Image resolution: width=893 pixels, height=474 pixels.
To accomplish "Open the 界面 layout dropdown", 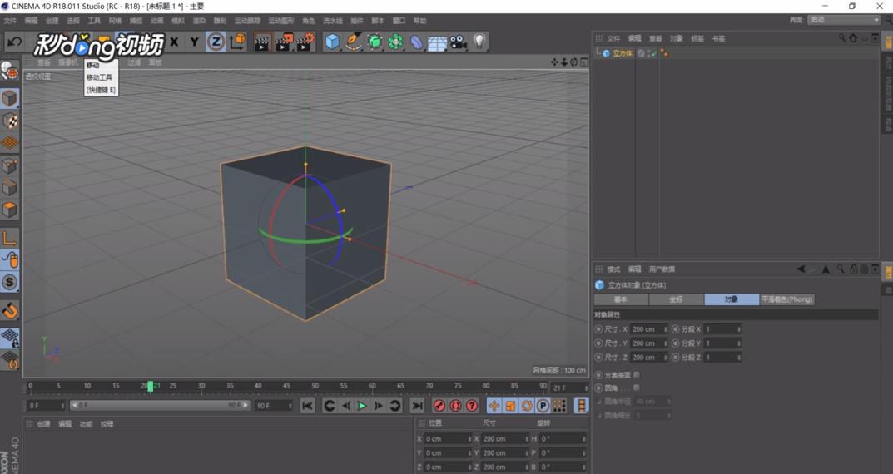I will [x=845, y=20].
